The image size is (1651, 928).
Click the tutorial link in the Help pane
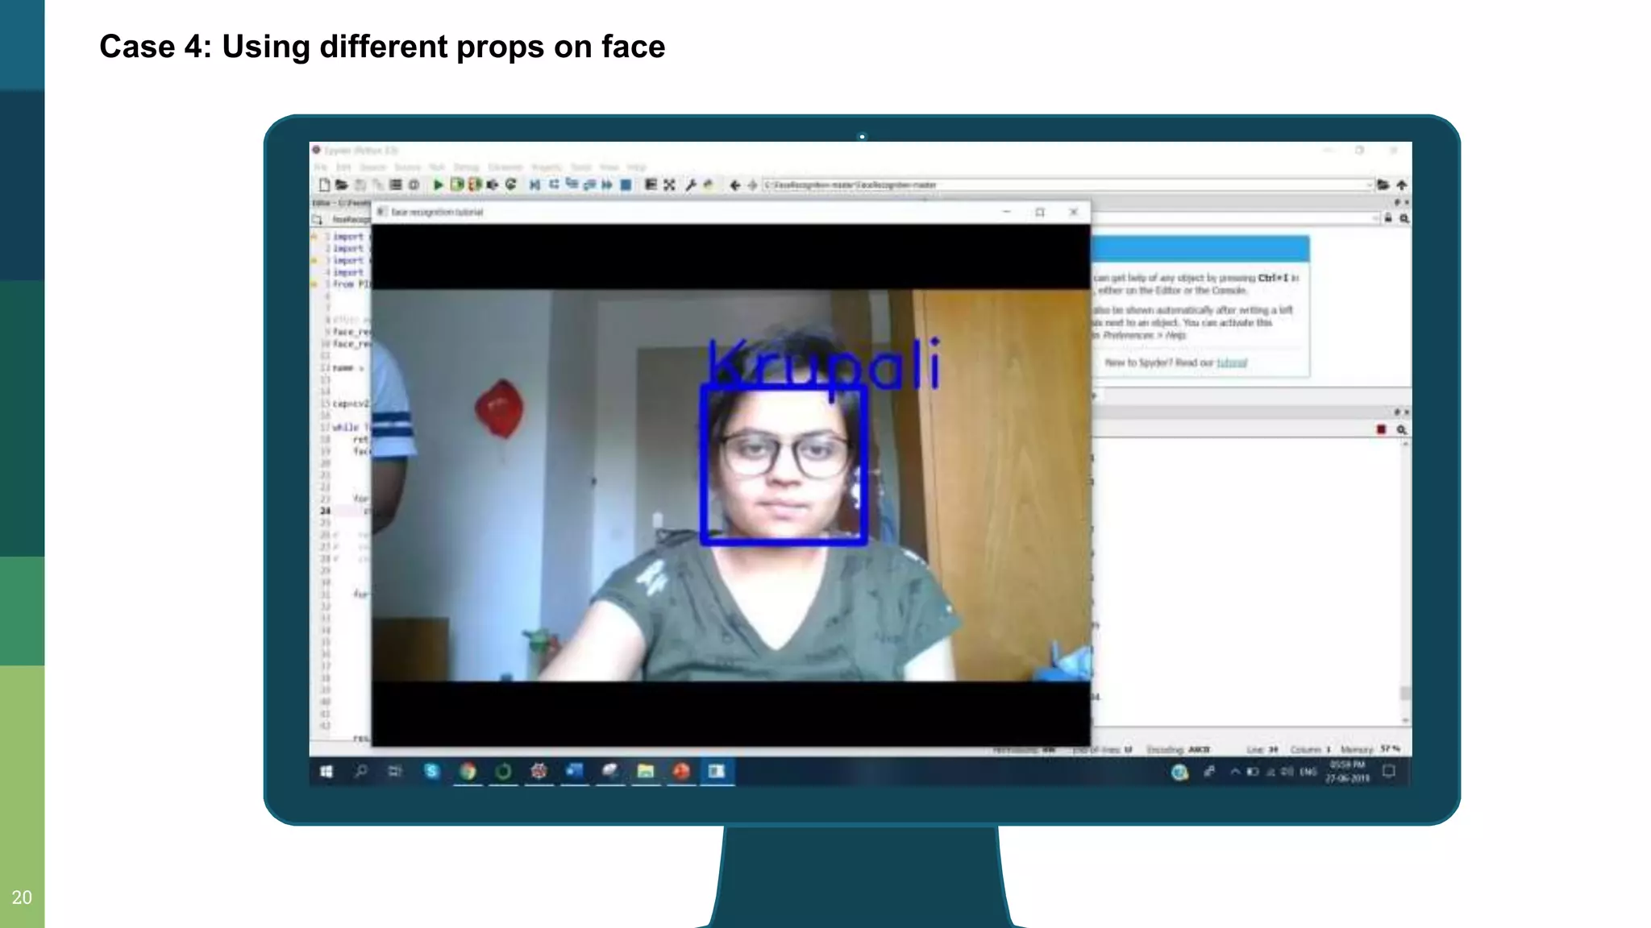[1231, 362]
